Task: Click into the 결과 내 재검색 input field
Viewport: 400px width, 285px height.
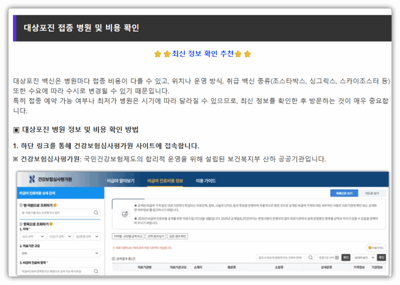Action: click(285, 257)
